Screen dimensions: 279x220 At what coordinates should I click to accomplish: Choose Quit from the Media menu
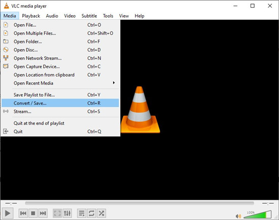[x=60, y=131]
